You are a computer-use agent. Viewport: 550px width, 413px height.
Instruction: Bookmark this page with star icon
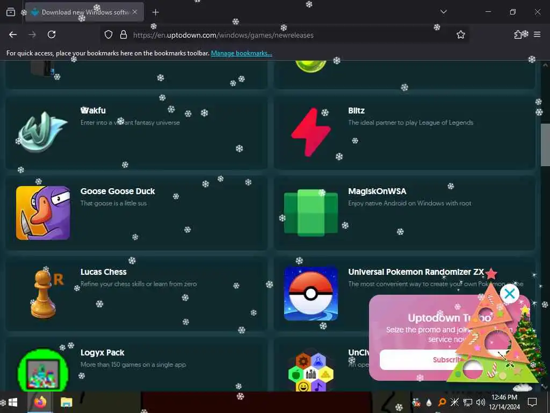coord(460,35)
